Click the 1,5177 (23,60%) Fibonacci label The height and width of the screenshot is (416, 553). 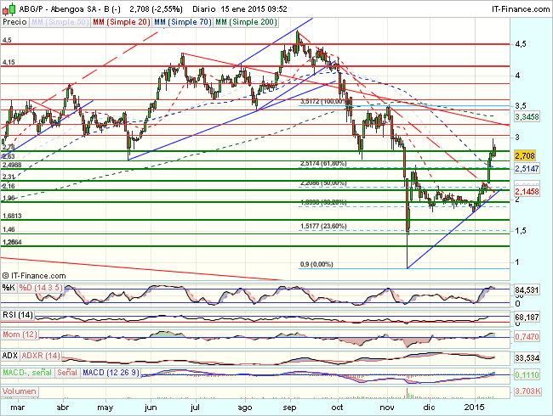pyautogui.click(x=323, y=226)
